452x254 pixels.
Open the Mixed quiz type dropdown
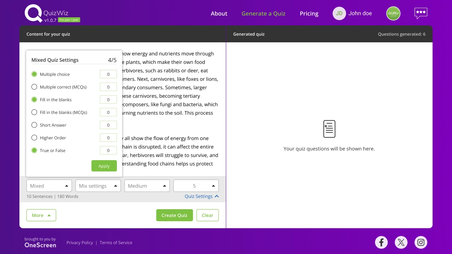pos(49,186)
